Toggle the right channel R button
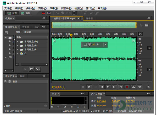 tap(149, 70)
